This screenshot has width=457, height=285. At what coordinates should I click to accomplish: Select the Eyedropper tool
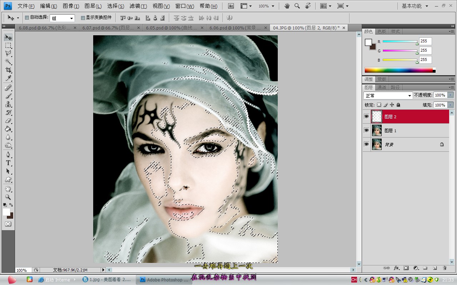point(8,78)
